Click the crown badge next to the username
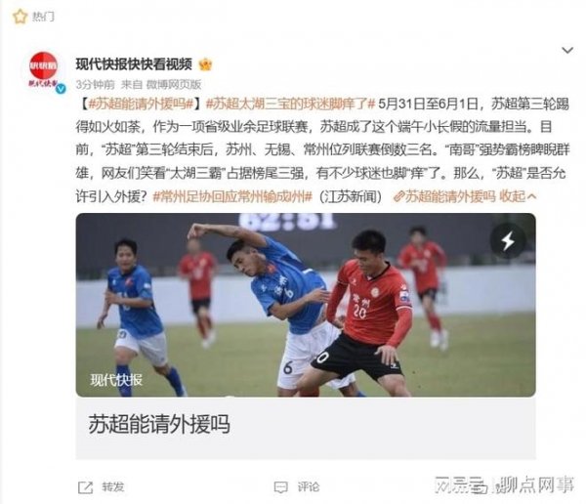Viewport: 586px width, 504px height. point(205,64)
